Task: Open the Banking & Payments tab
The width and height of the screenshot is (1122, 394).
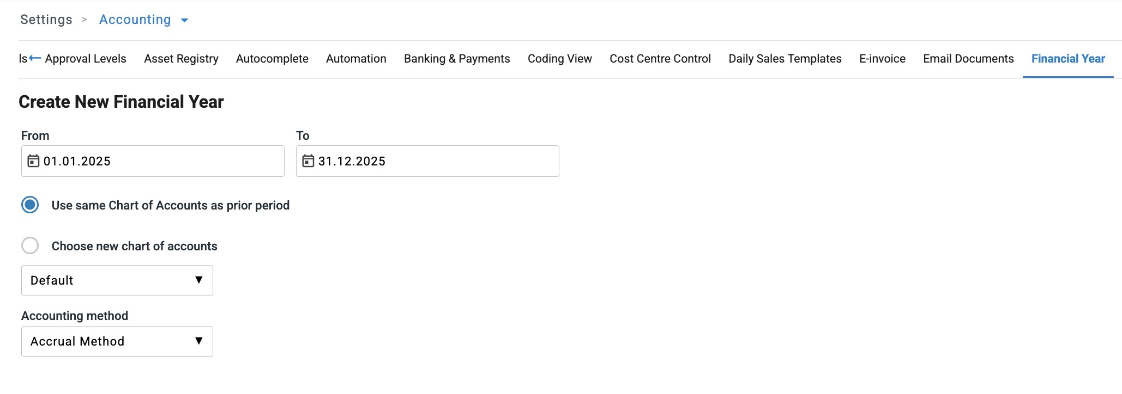Action: coord(457,59)
